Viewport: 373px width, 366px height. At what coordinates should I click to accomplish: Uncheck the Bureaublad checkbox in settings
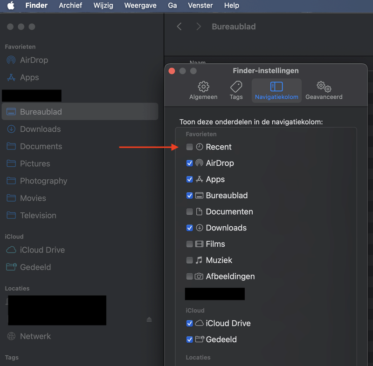(x=190, y=196)
